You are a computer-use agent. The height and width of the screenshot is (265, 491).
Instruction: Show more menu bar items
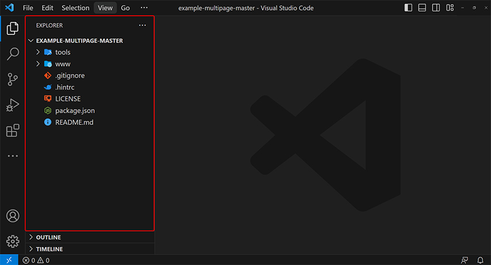click(144, 8)
